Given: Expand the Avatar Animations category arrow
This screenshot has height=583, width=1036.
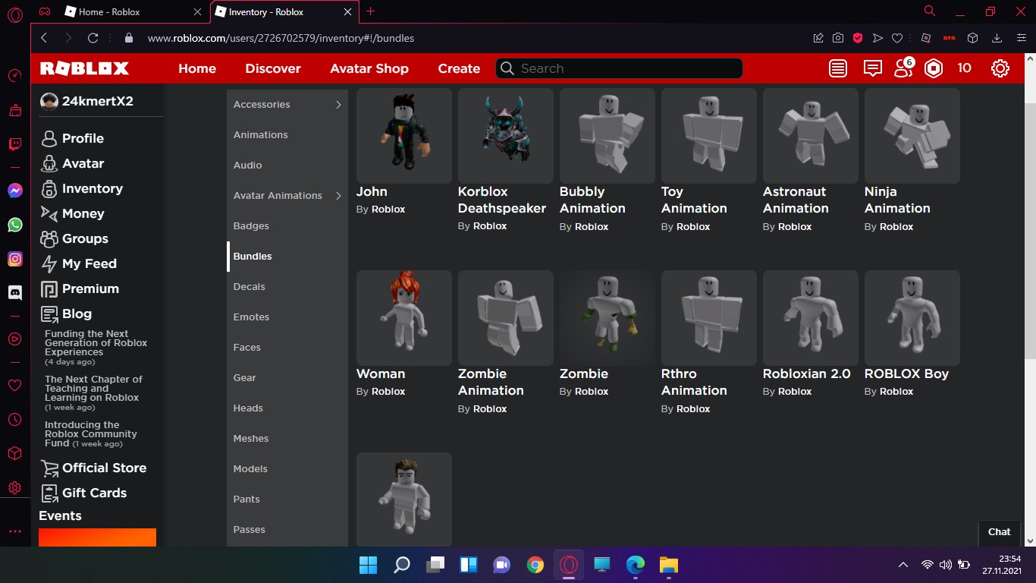Looking at the screenshot, I should pos(338,196).
